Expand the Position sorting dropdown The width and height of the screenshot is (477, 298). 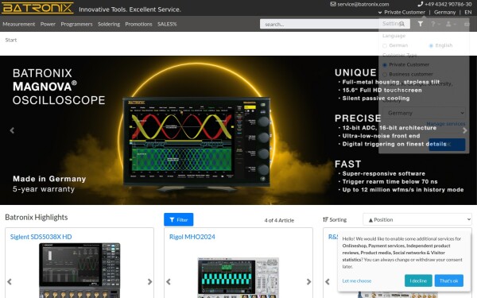417,219
